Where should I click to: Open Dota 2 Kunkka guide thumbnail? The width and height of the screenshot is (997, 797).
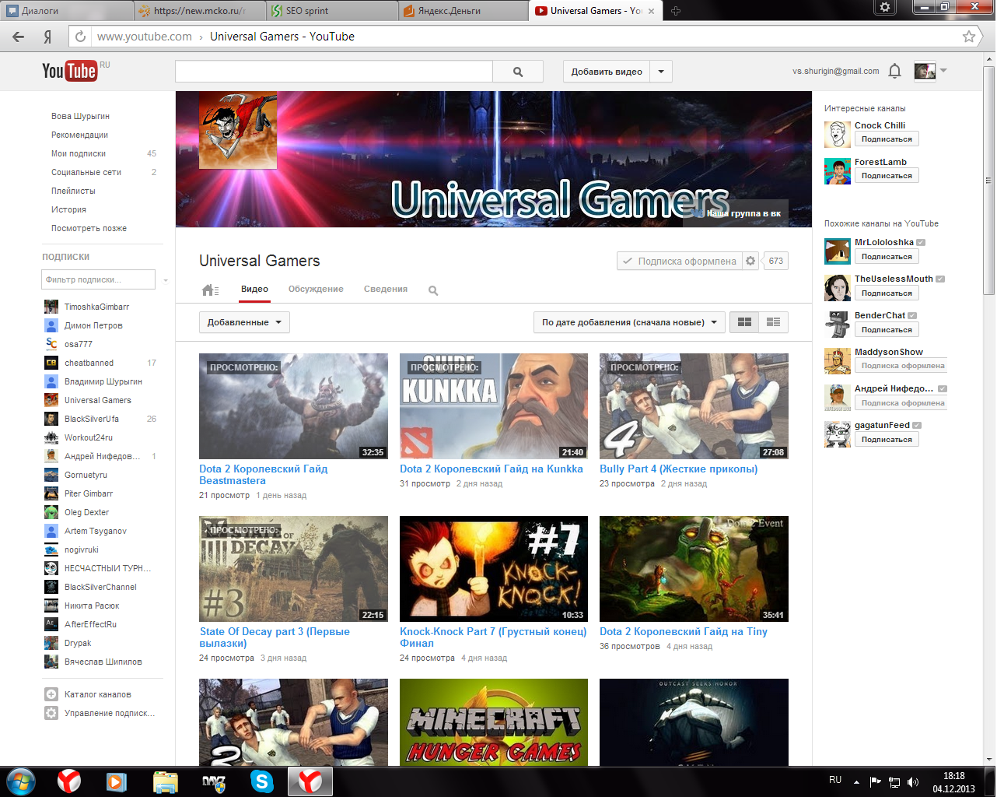[494, 406]
